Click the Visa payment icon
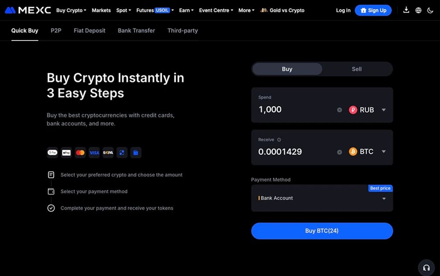Viewport: 440px width, 276px height. coord(94,152)
